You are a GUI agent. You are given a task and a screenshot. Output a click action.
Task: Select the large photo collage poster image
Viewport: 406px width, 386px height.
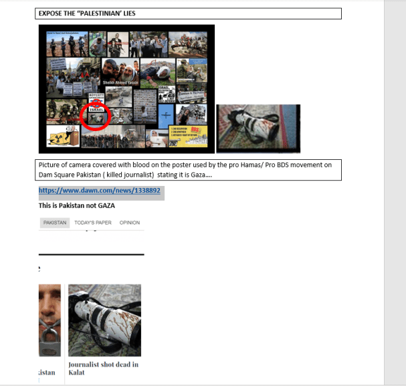point(126,88)
